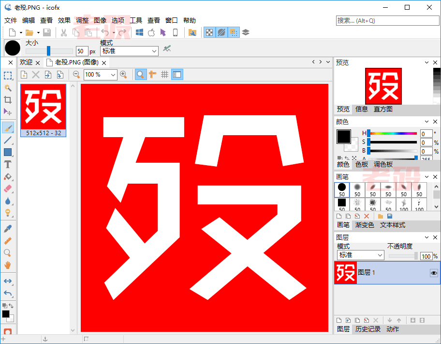441x344 pixels.
Task: Open the 100 % zoom dropdown
Action: (101, 75)
